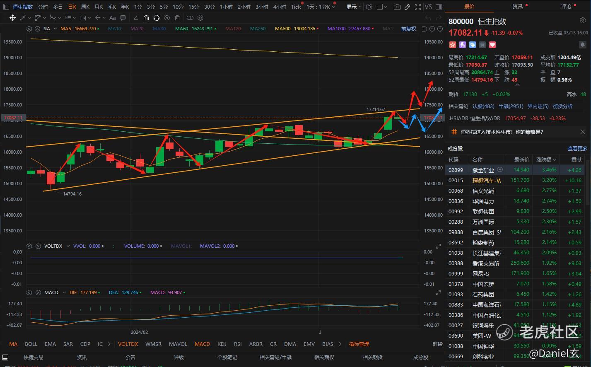Viewport: 591px width, 367px height.
Task: Collapse the quote details chevron
Action: [x=517, y=85]
